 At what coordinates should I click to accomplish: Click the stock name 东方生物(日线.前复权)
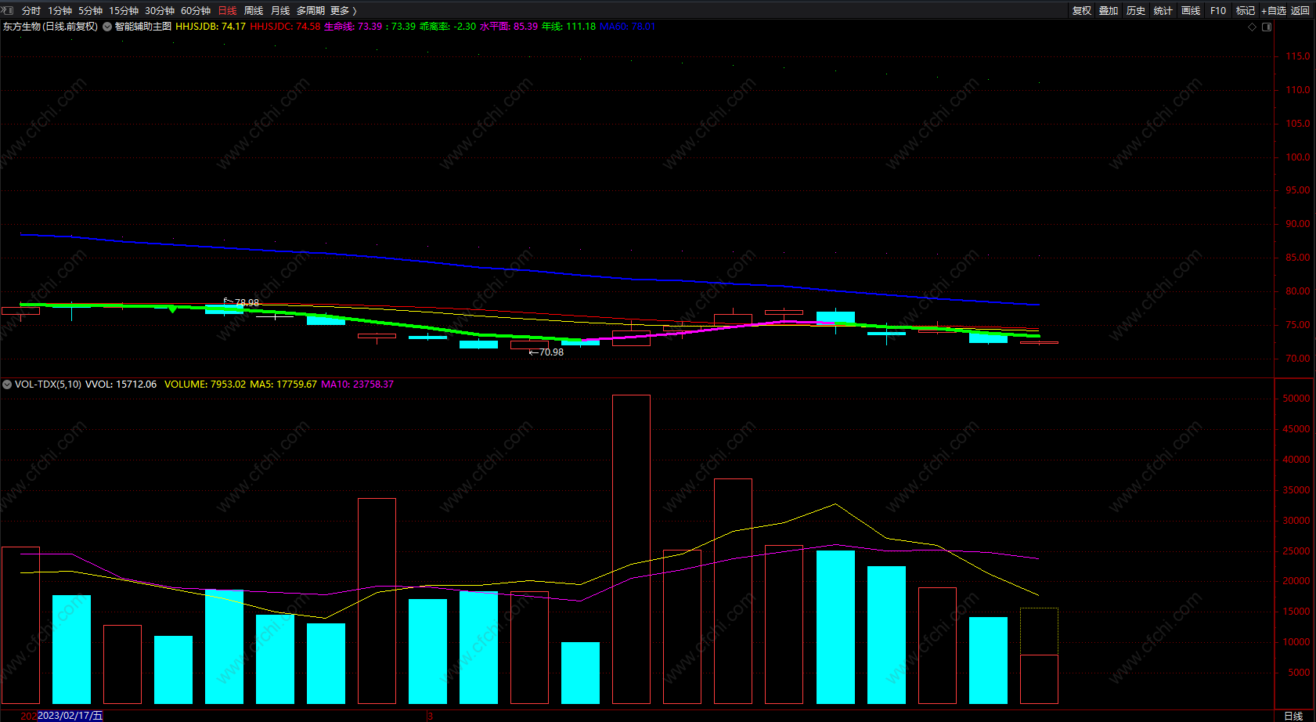tap(50, 27)
